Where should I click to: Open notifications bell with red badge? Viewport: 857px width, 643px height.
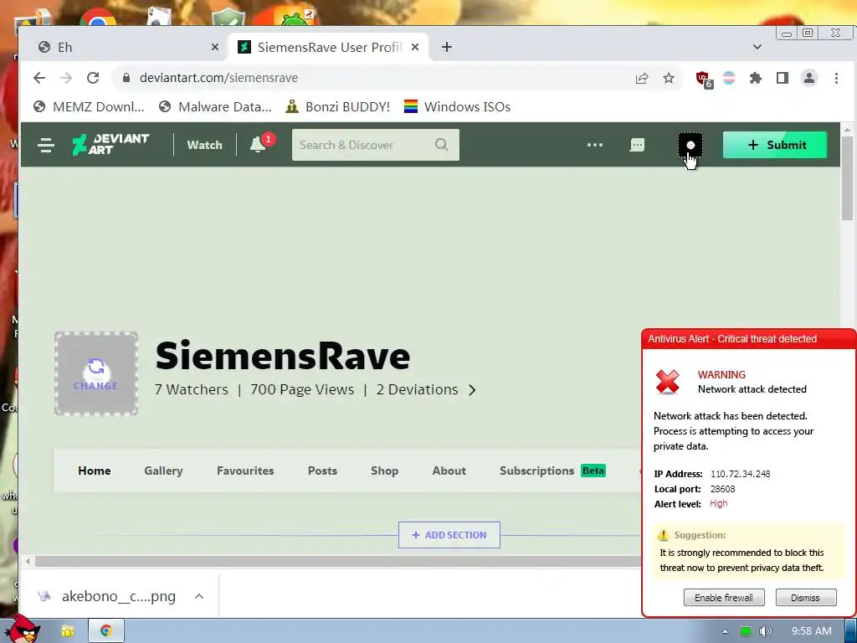point(261,143)
